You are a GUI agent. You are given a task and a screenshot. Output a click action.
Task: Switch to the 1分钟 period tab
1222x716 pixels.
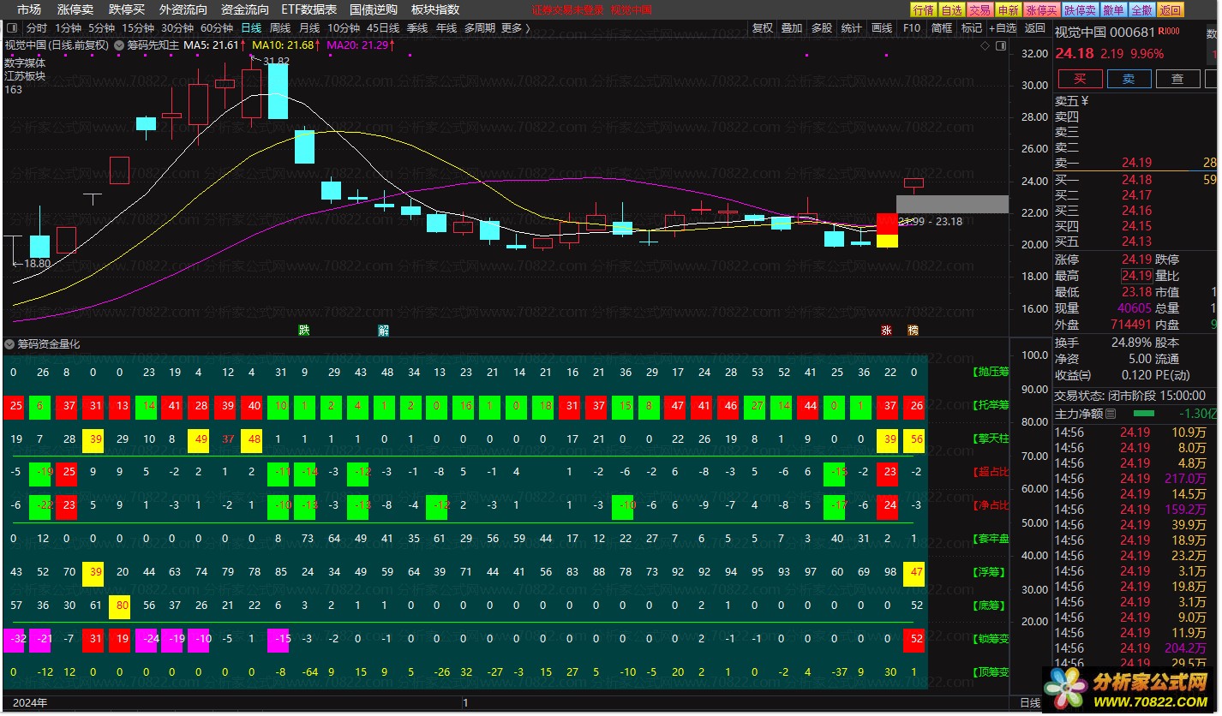tap(69, 28)
